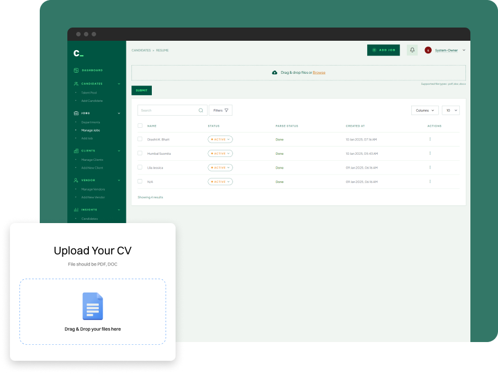
Task: Open actions menu for Drashti K. Bhatt
Action: tap(430, 139)
